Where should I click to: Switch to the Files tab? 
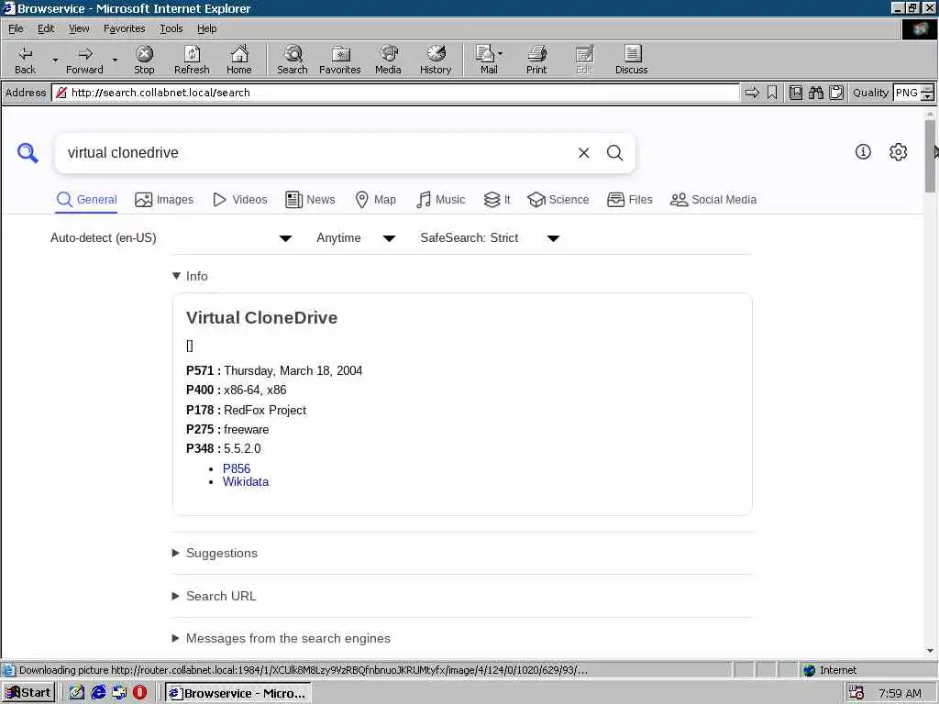[x=629, y=199]
